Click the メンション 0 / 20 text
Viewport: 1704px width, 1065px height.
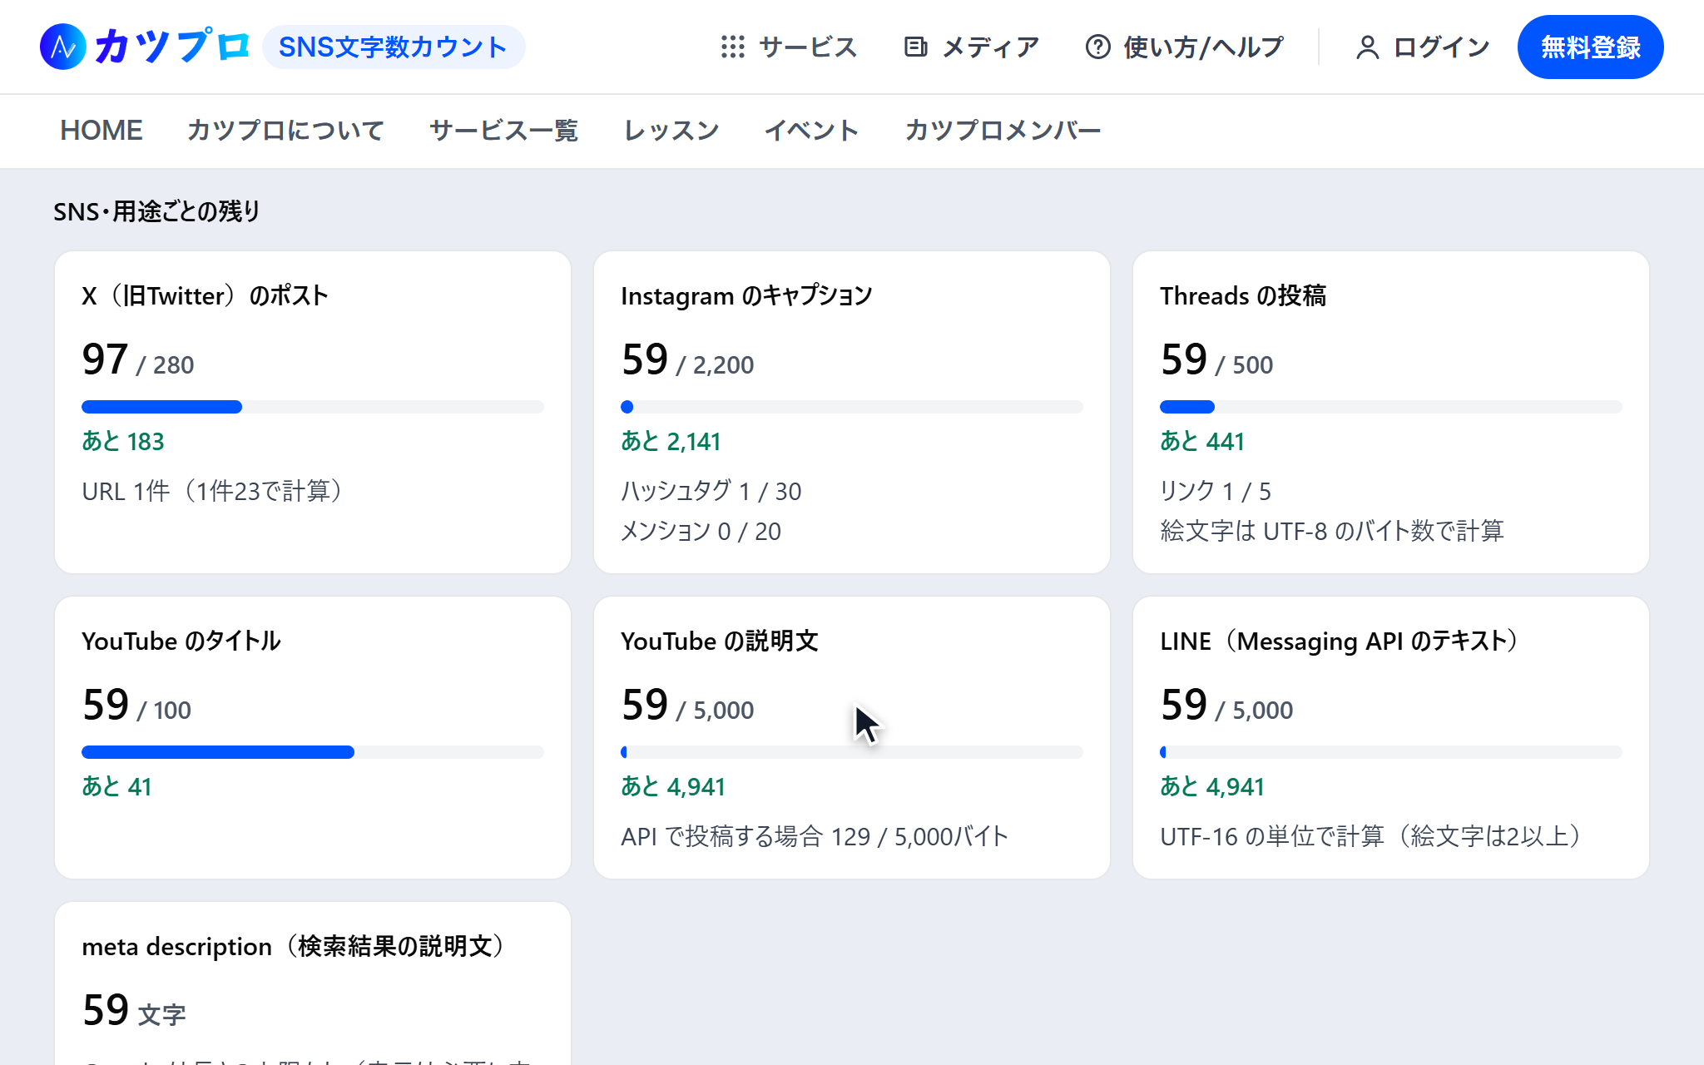pyautogui.click(x=701, y=531)
